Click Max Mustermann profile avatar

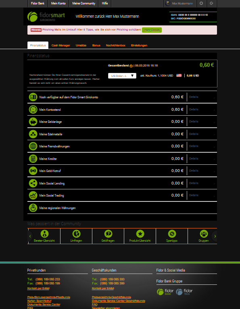pos(168,3)
